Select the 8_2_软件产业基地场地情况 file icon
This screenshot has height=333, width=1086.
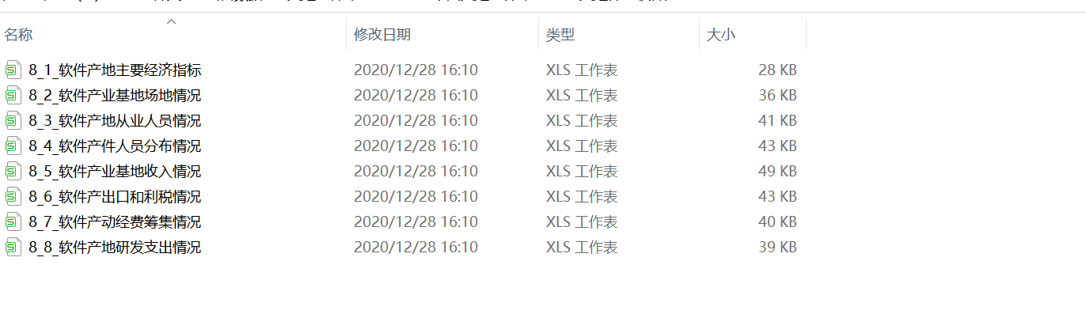[x=12, y=95]
